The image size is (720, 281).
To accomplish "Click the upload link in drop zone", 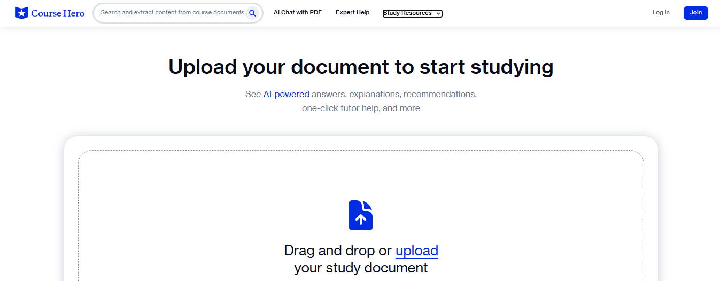I will (x=417, y=251).
